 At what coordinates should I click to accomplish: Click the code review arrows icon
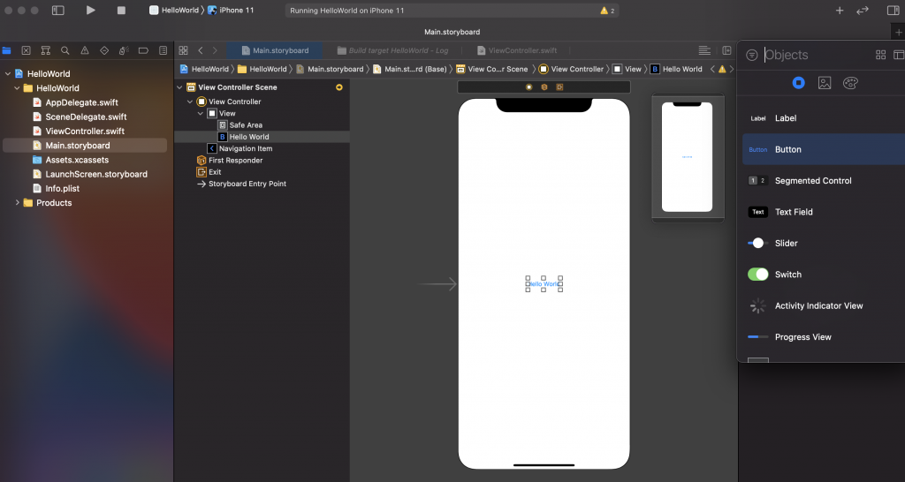[x=863, y=11]
